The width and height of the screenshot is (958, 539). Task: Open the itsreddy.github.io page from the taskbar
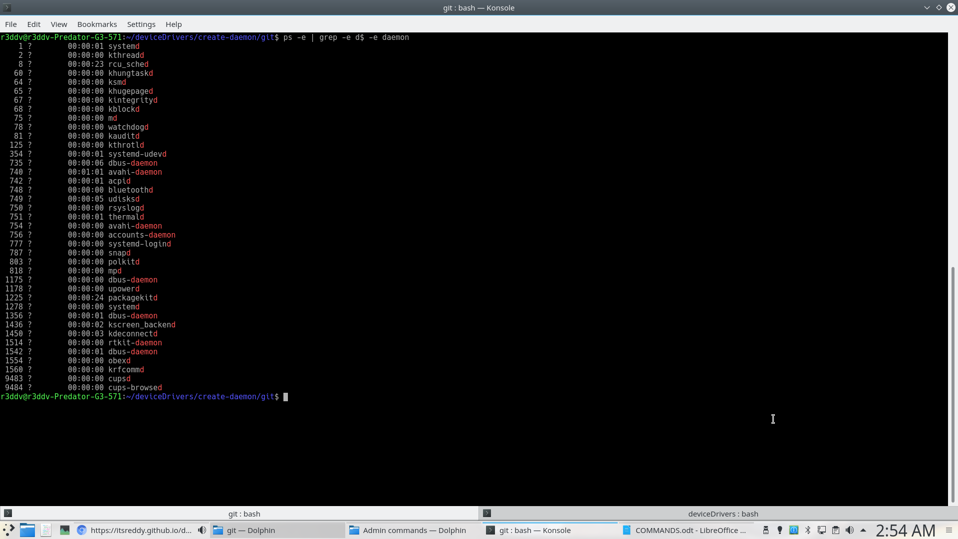140,531
